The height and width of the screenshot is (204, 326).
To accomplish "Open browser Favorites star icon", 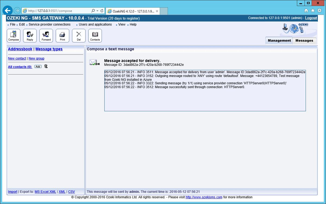I will pos(313,11).
